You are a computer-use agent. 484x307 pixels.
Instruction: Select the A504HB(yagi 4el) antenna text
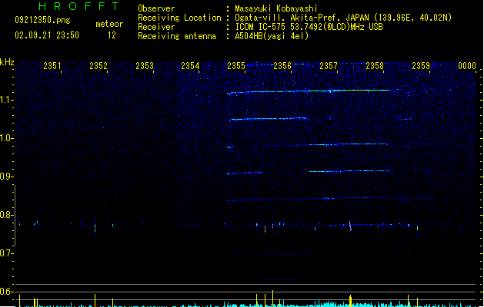[x=272, y=36]
